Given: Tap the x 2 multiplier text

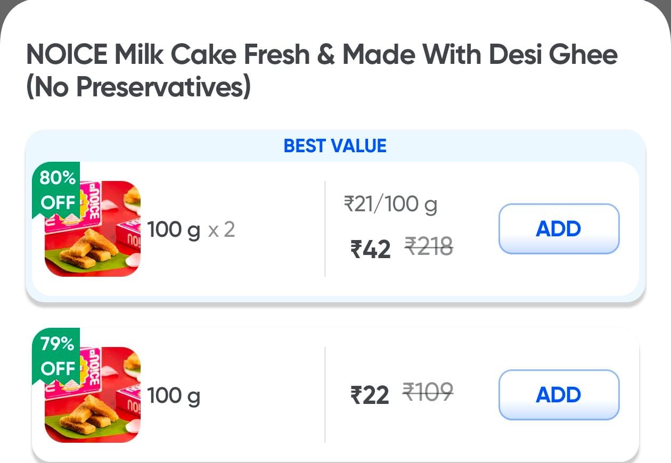Looking at the screenshot, I should point(221,230).
